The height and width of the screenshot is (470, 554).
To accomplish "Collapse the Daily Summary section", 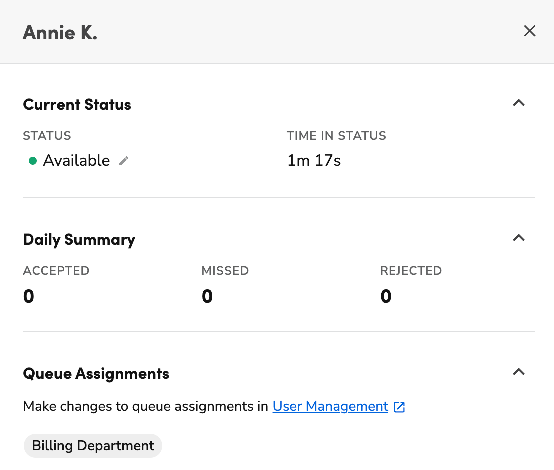I will (x=518, y=238).
